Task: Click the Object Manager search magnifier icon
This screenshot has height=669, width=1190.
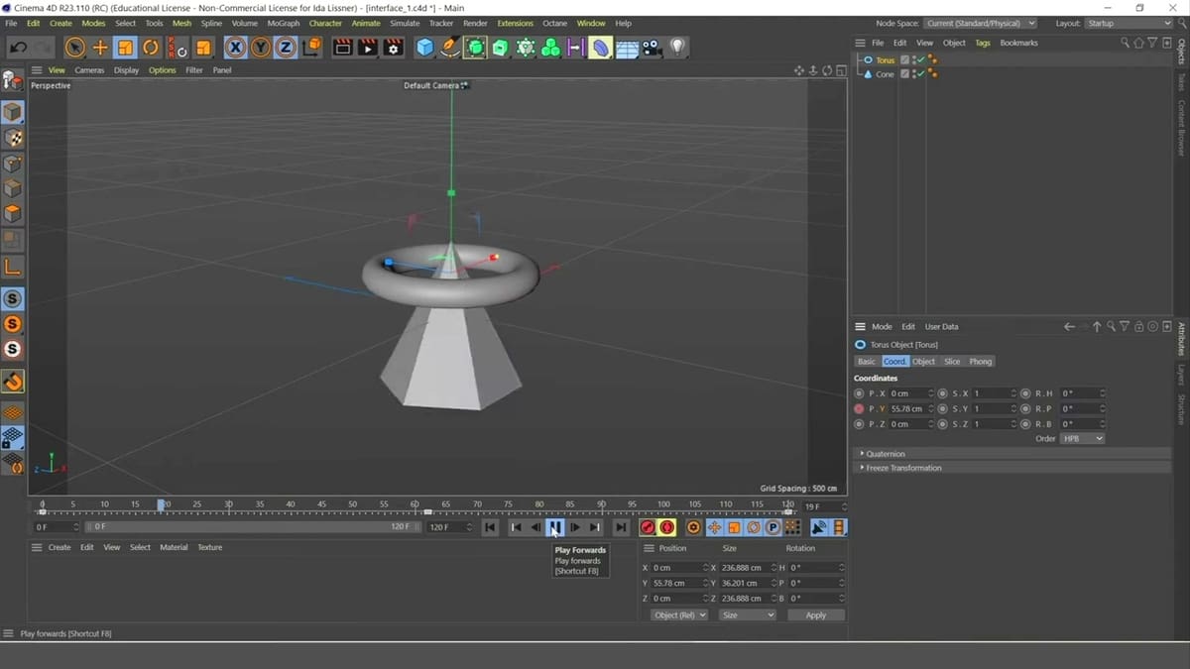Action: [1125, 43]
